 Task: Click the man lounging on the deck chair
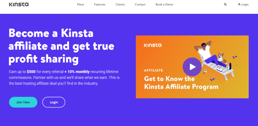(x=212, y=56)
